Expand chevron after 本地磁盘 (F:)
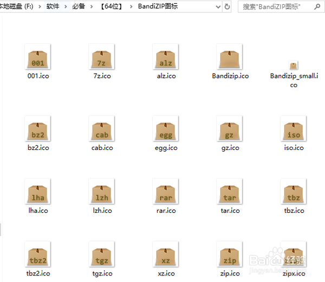This screenshot has height=282, width=325. 40,6
